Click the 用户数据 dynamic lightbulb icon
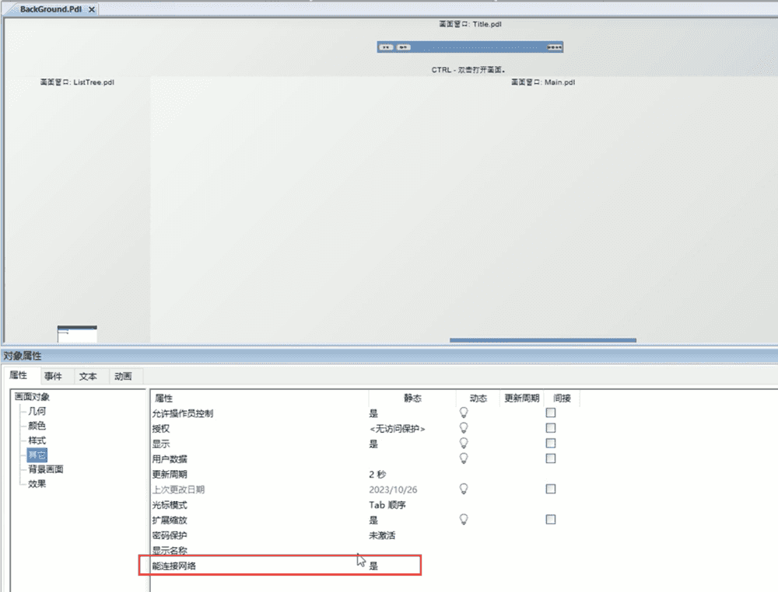778x592 pixels. [464, 458]
